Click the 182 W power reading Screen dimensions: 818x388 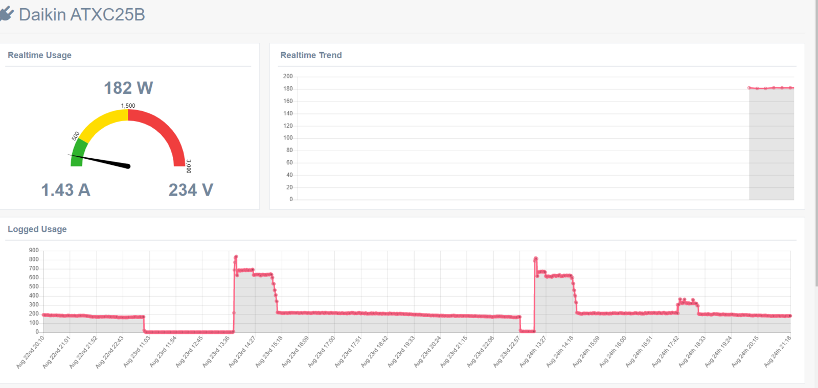(128, 88)
